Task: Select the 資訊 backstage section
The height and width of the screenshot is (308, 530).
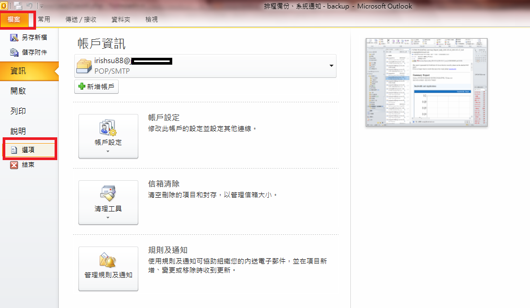Action: (x=29, y=71)
